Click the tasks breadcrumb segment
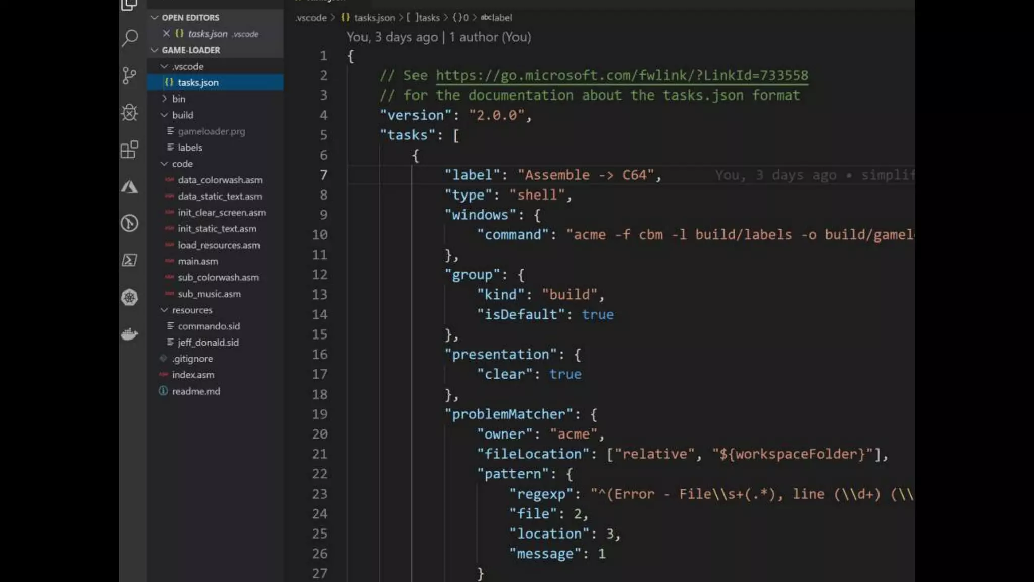The height and width of the screenshot is (582, 1034). tap(428, 18)
